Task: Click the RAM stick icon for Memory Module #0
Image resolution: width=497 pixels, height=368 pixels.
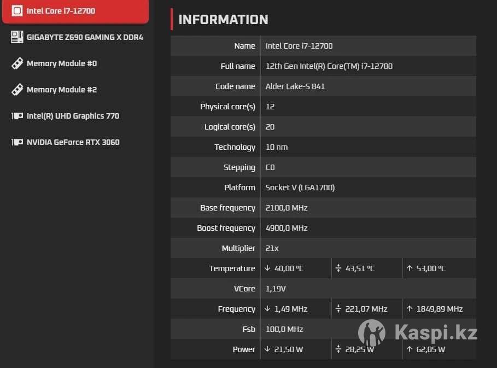Action: tap(17, 63)
